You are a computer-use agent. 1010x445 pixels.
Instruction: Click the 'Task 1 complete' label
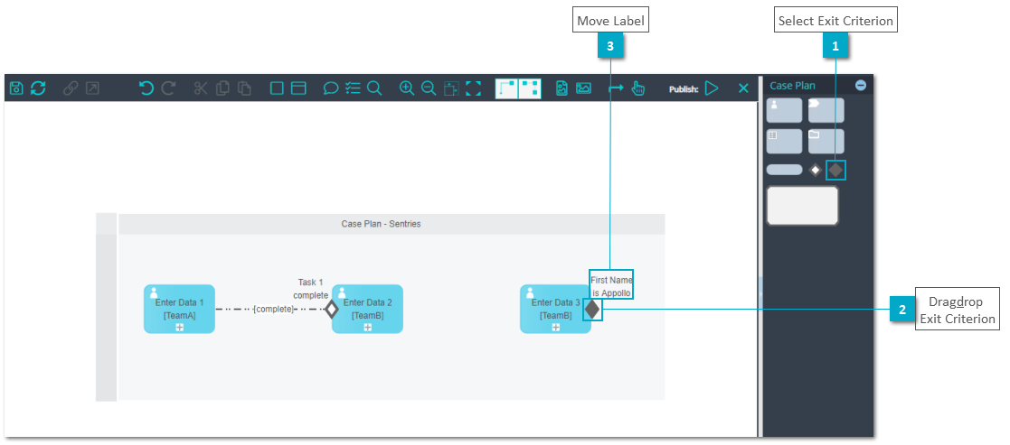[x=310, y=289]
